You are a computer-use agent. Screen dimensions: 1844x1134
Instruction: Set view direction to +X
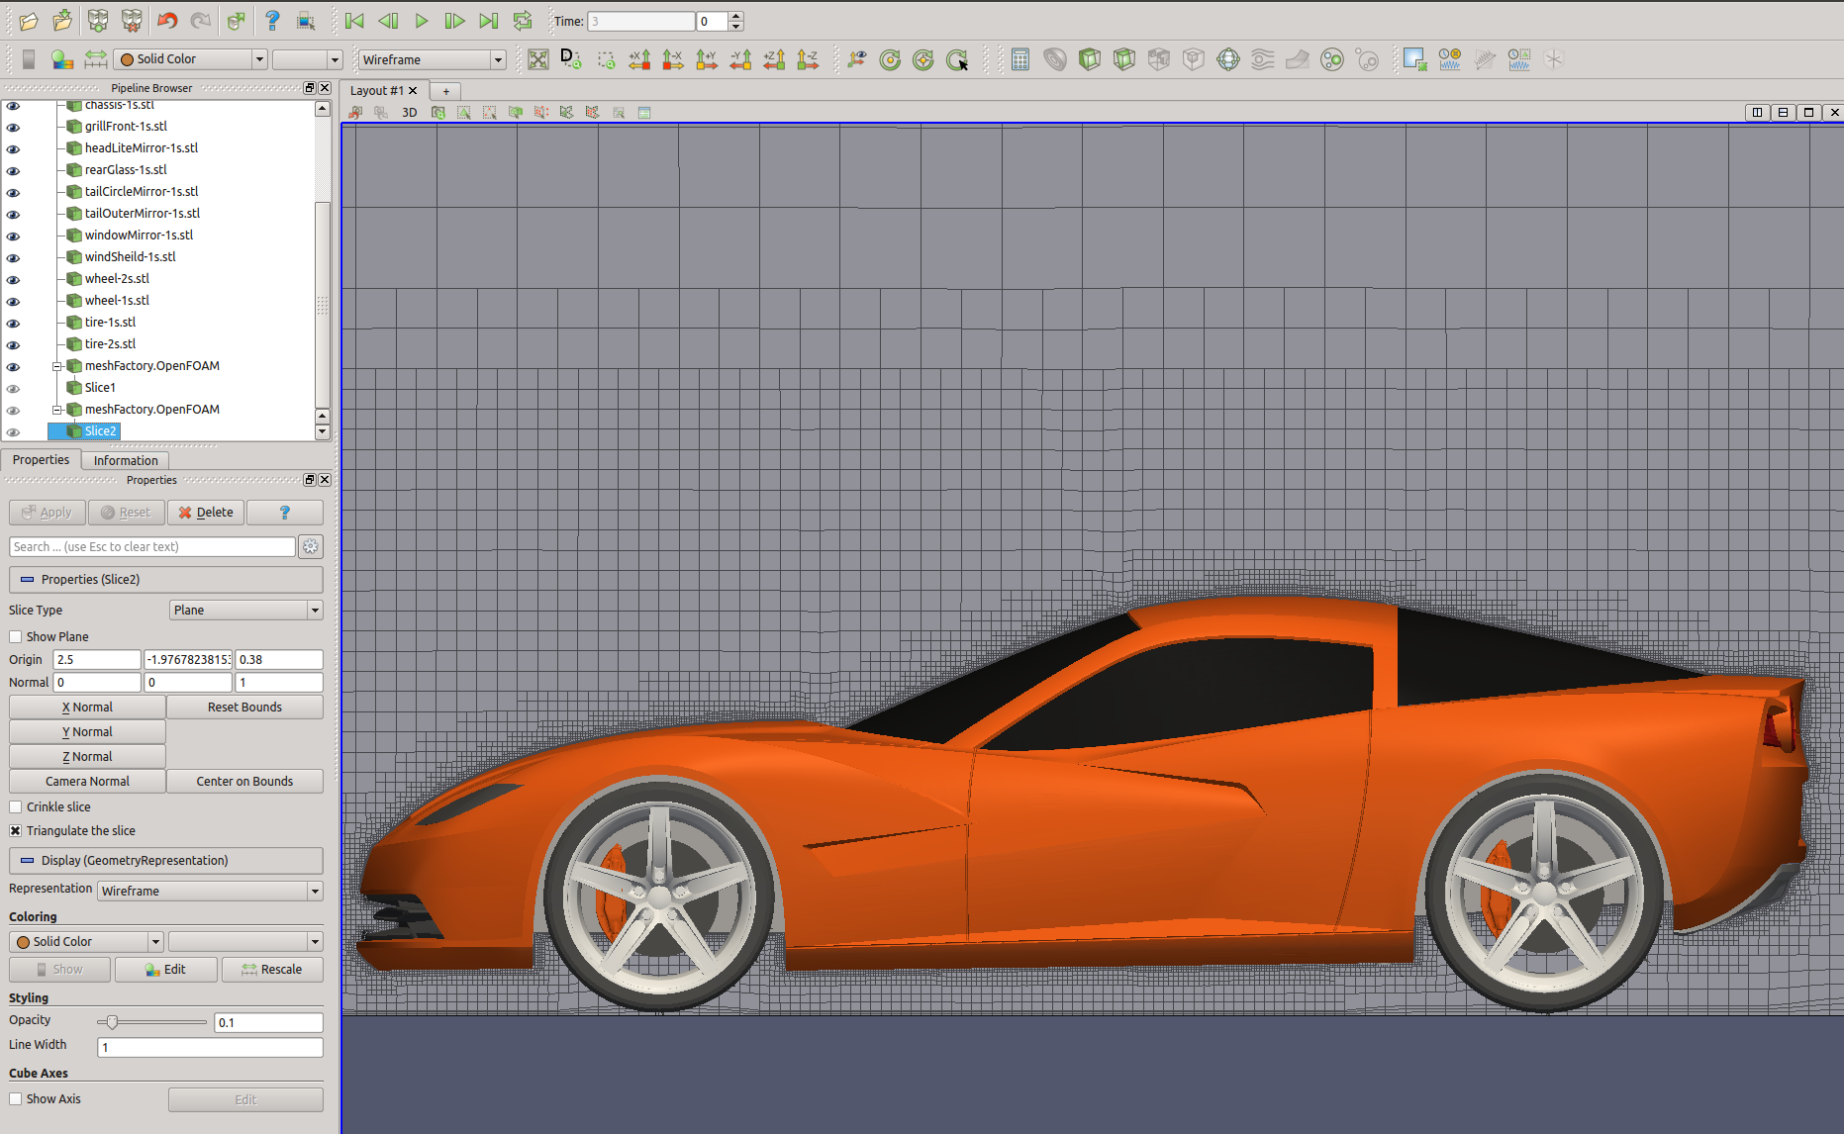[639, 60]
